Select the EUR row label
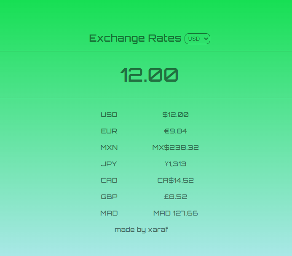The height and width of the screenshot is (256, 292). click(x=109, y=131)
